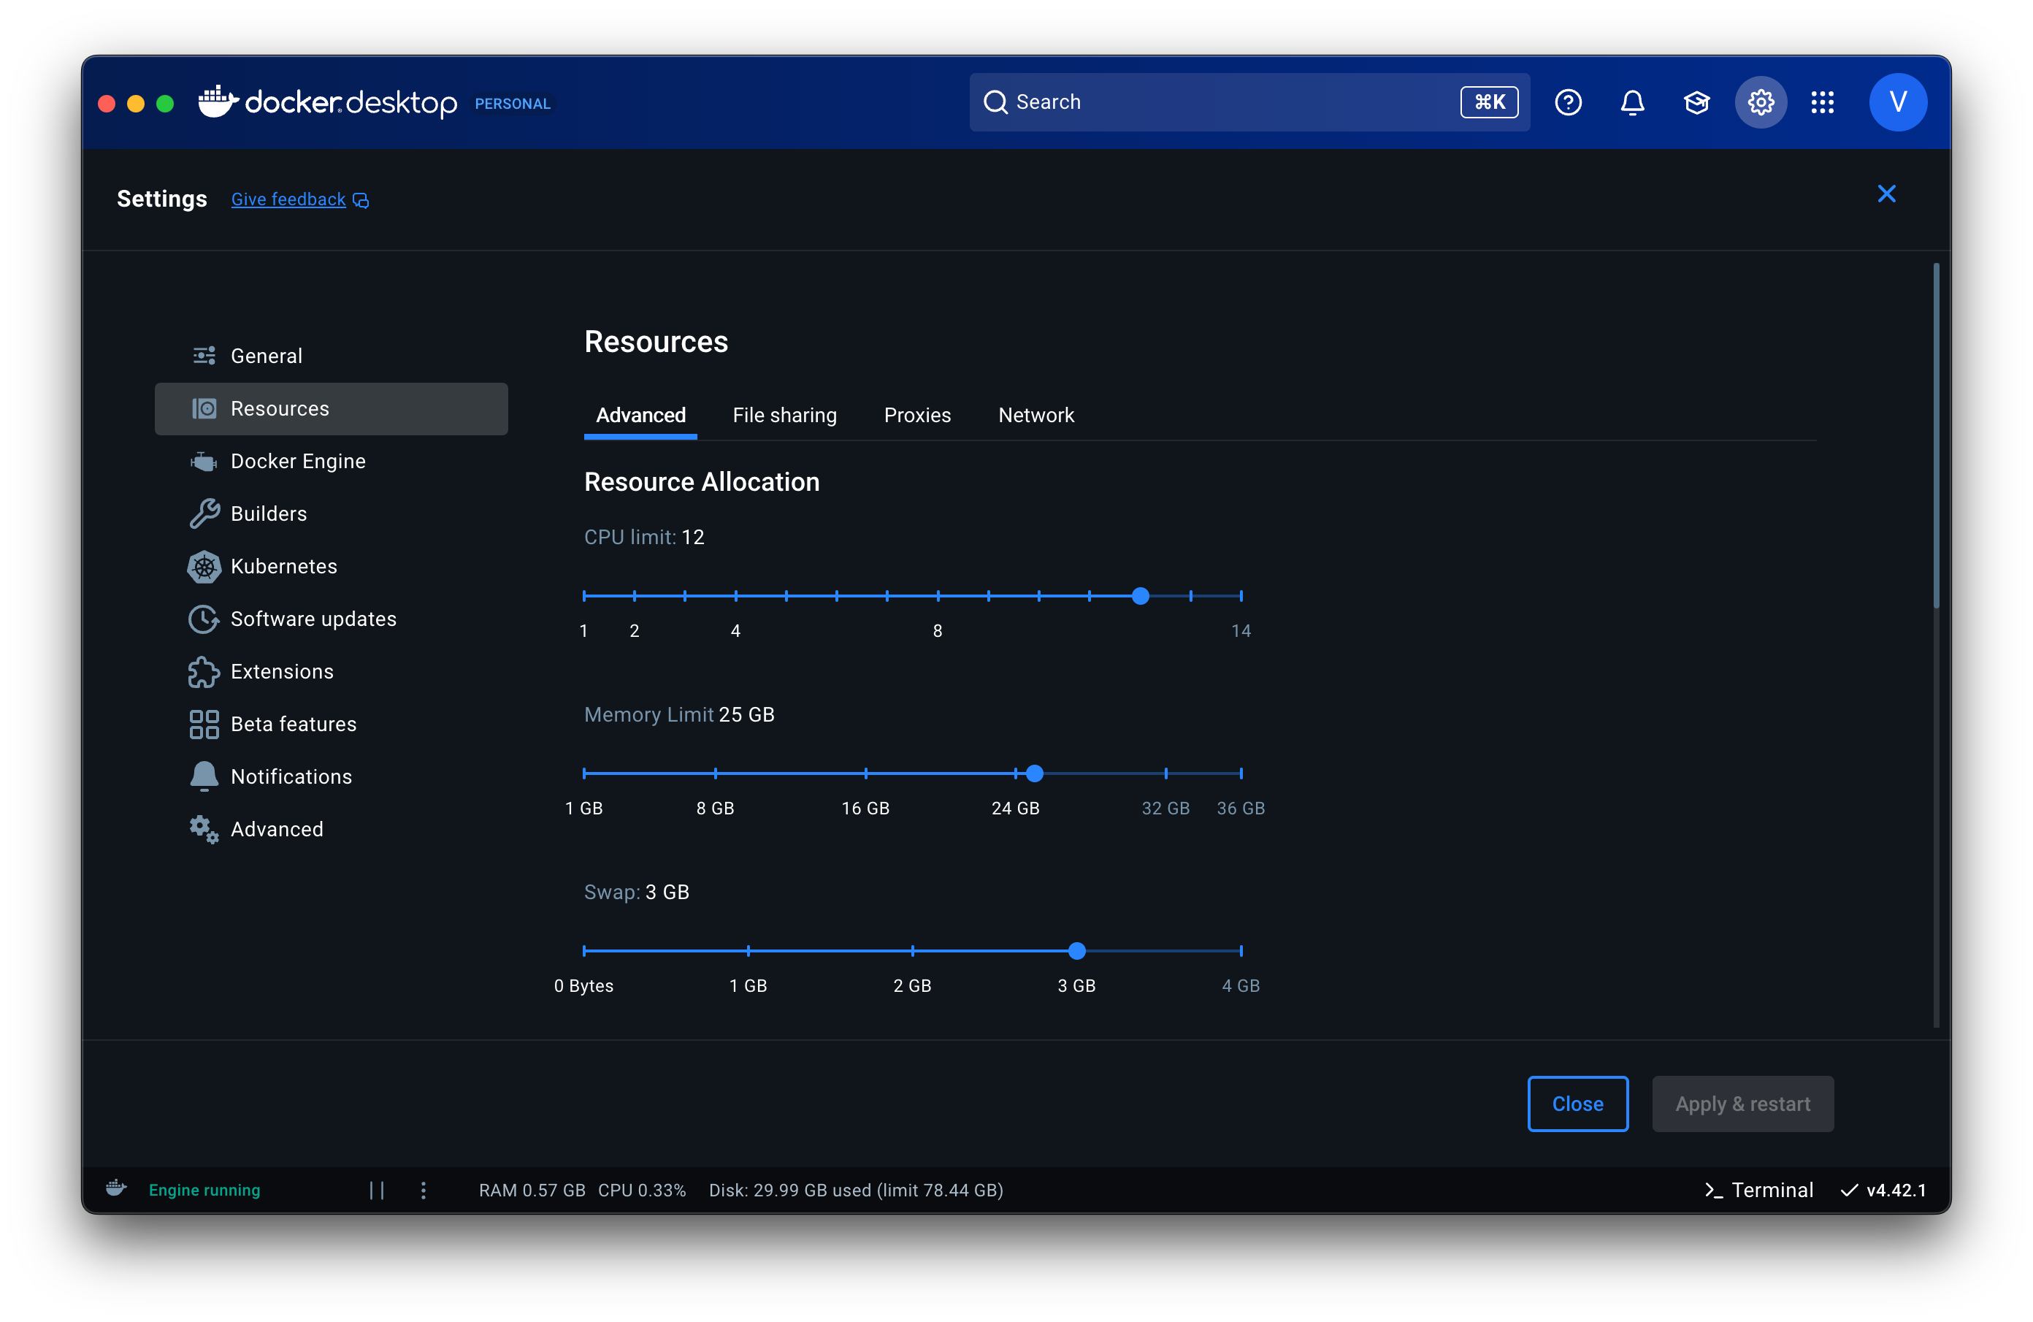Click the Close button

coord(1577,1103)
